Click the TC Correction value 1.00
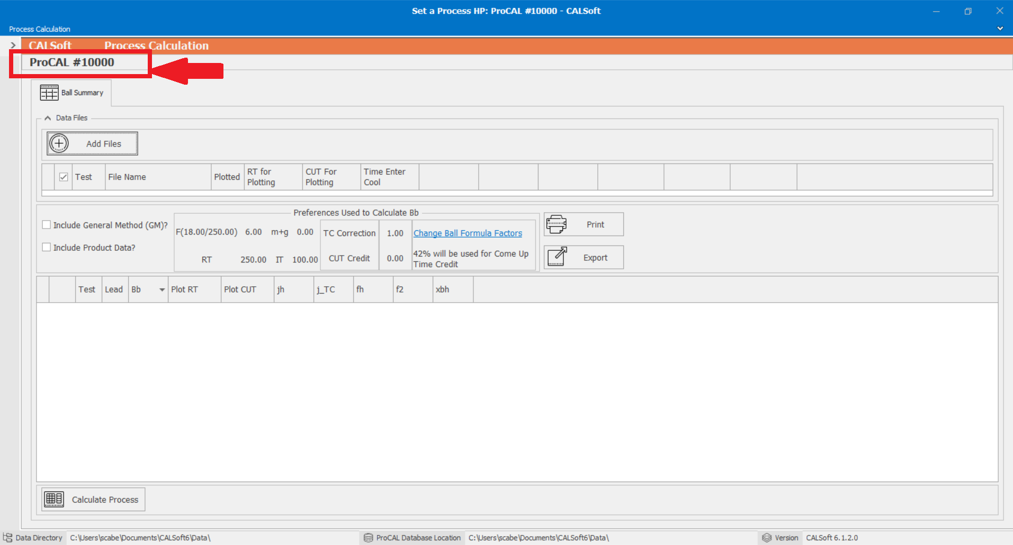This screenshot has width=1013, height=545. 395,233
